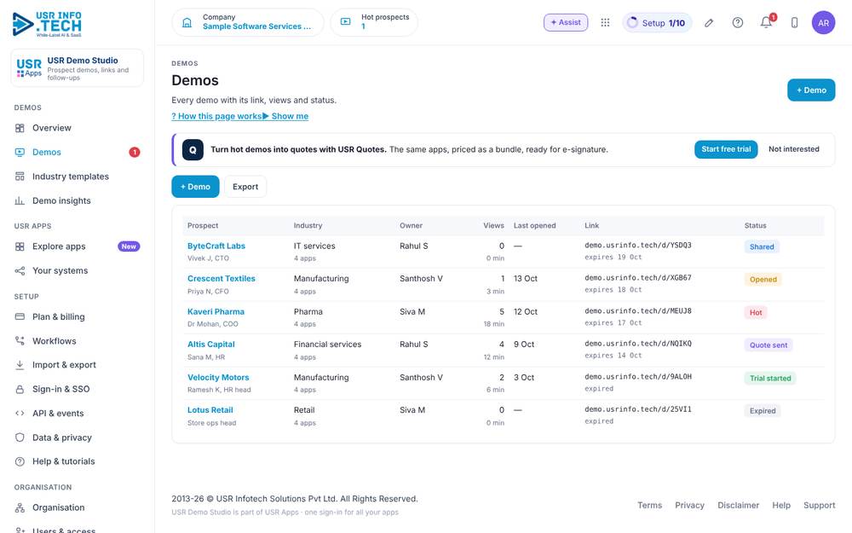
Task: Click the Plan & billing card icon
Action: [20, 316]
